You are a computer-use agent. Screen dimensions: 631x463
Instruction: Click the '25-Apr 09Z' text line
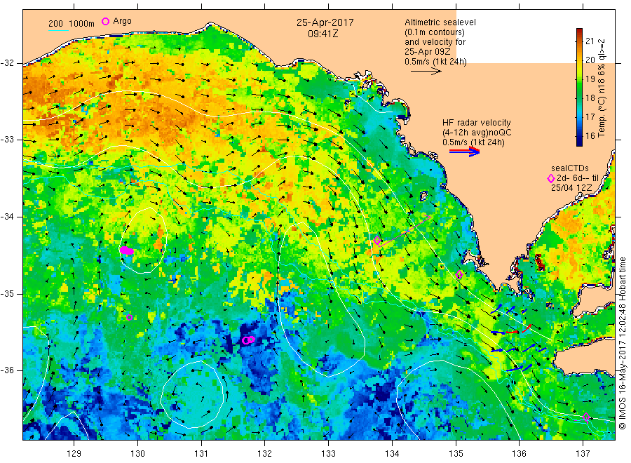428,51
